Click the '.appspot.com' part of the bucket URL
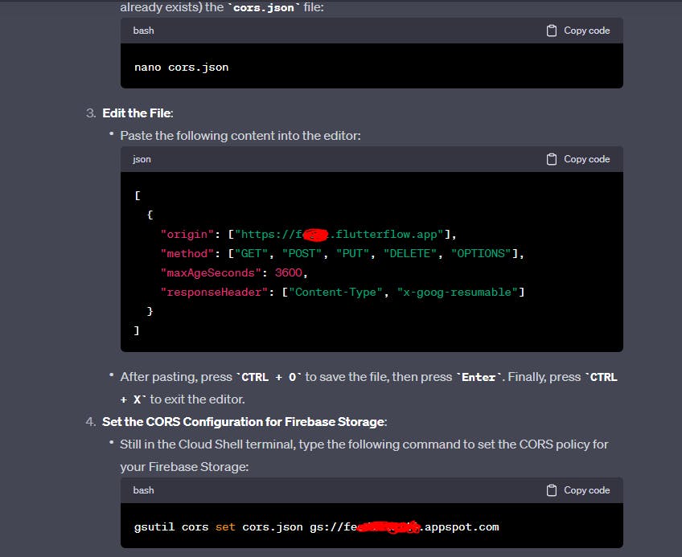Viewport: 682px width, 557px height. (x=459, y=527)
